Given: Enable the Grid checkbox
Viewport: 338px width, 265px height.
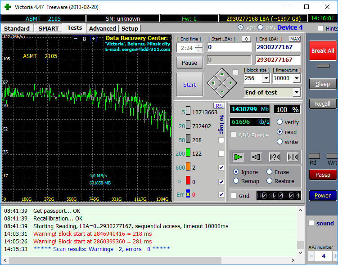Looking at the screenshot, I should click(234, 196).
